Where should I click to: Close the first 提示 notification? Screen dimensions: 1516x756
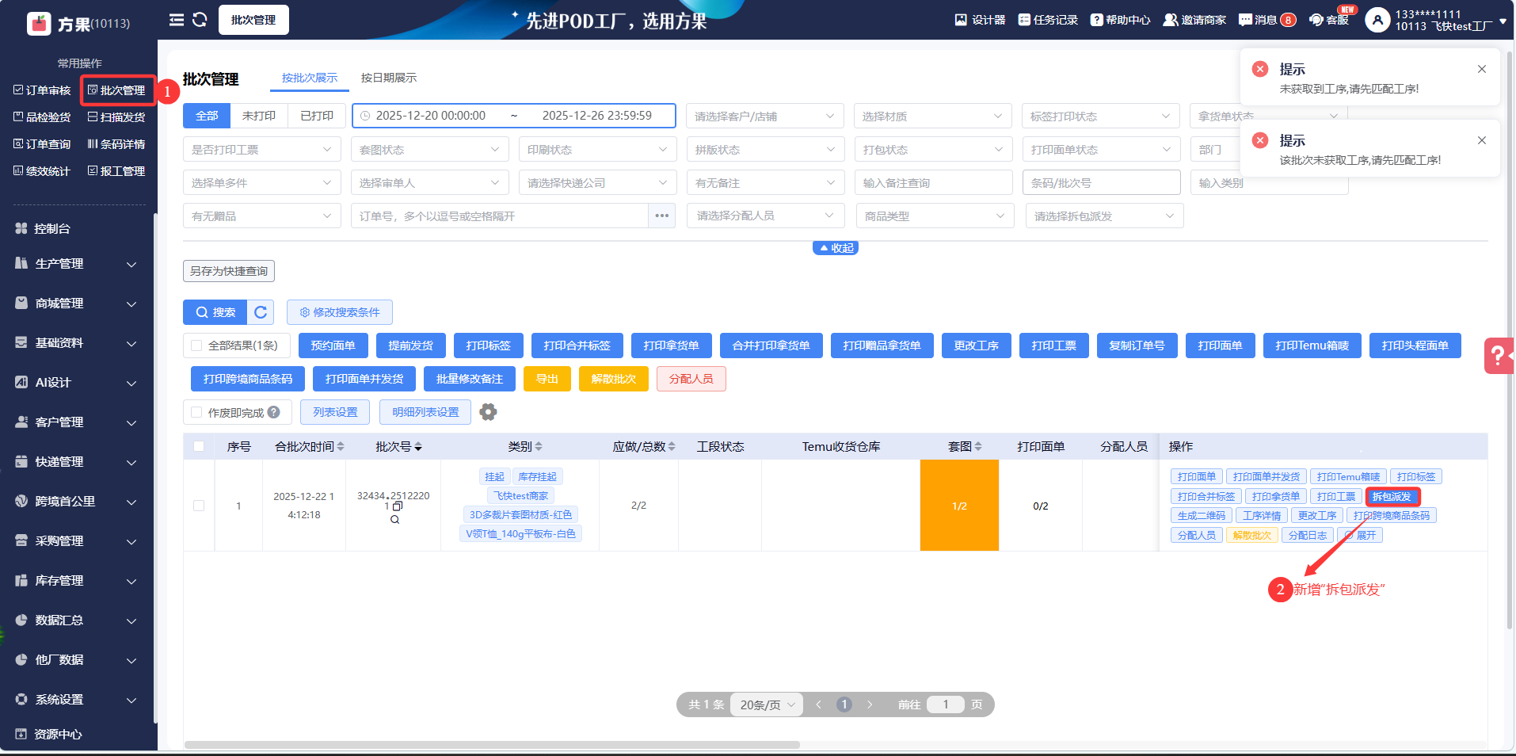tap(1482, 69)
